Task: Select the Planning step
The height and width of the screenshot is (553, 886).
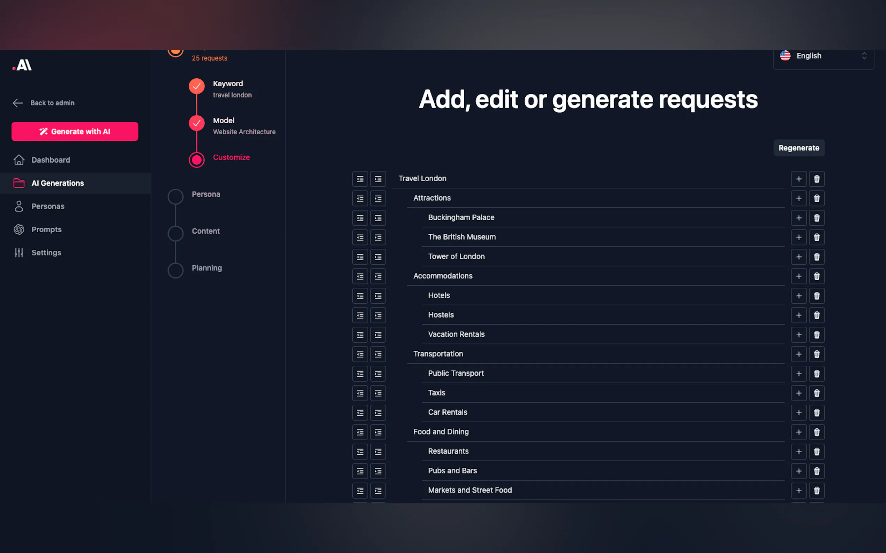Action: (x=207, y=268)
